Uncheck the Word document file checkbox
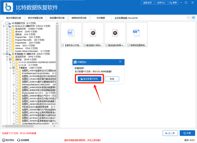This screenshot has width=197, height=143. (x=63, y=45)
